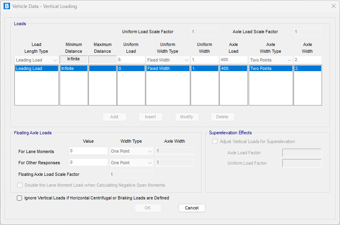Viewport: 340px width, 225px height.
Task: Click the For Lane Moments value field
Action: [x=89, y=151]
